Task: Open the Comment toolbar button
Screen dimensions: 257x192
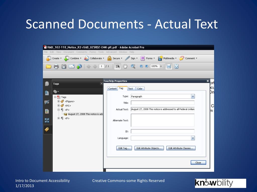Action: coord(188,58)
